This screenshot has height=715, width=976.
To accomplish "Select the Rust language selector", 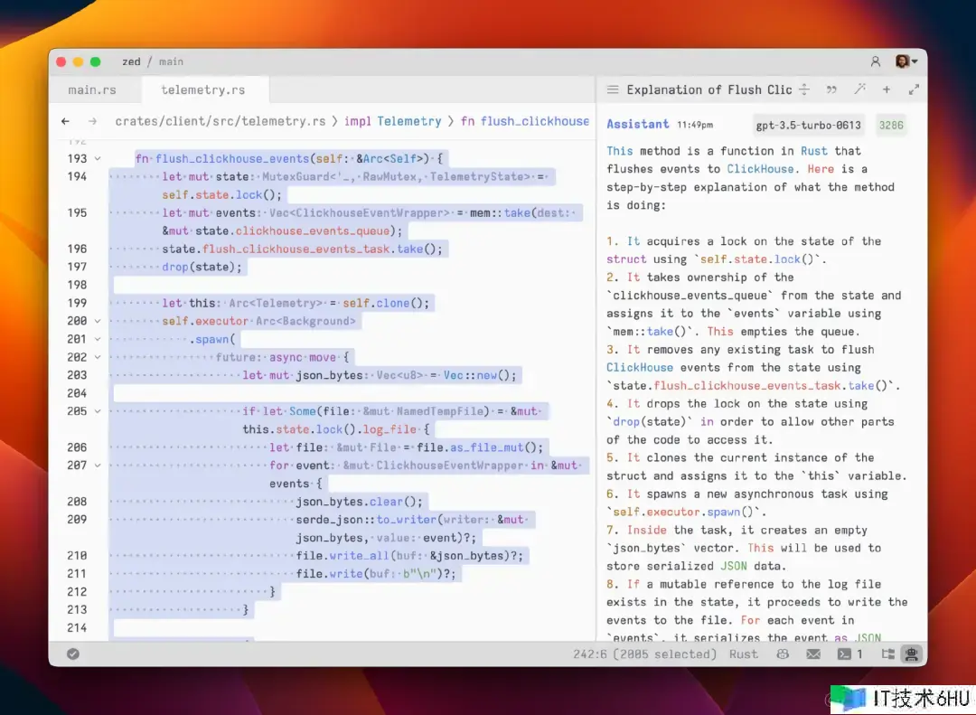I will [744, 654].
